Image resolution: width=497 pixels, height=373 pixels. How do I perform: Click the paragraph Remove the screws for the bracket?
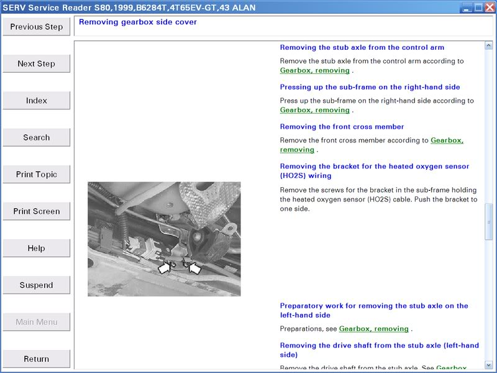click(x=378, y=199)
